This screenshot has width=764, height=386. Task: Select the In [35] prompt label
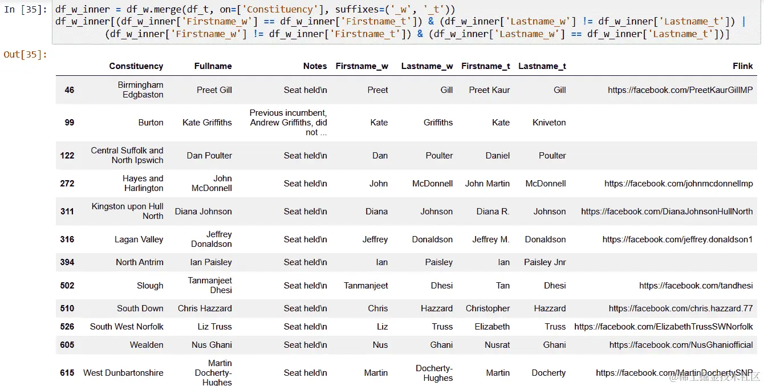[x=26, y=10]
